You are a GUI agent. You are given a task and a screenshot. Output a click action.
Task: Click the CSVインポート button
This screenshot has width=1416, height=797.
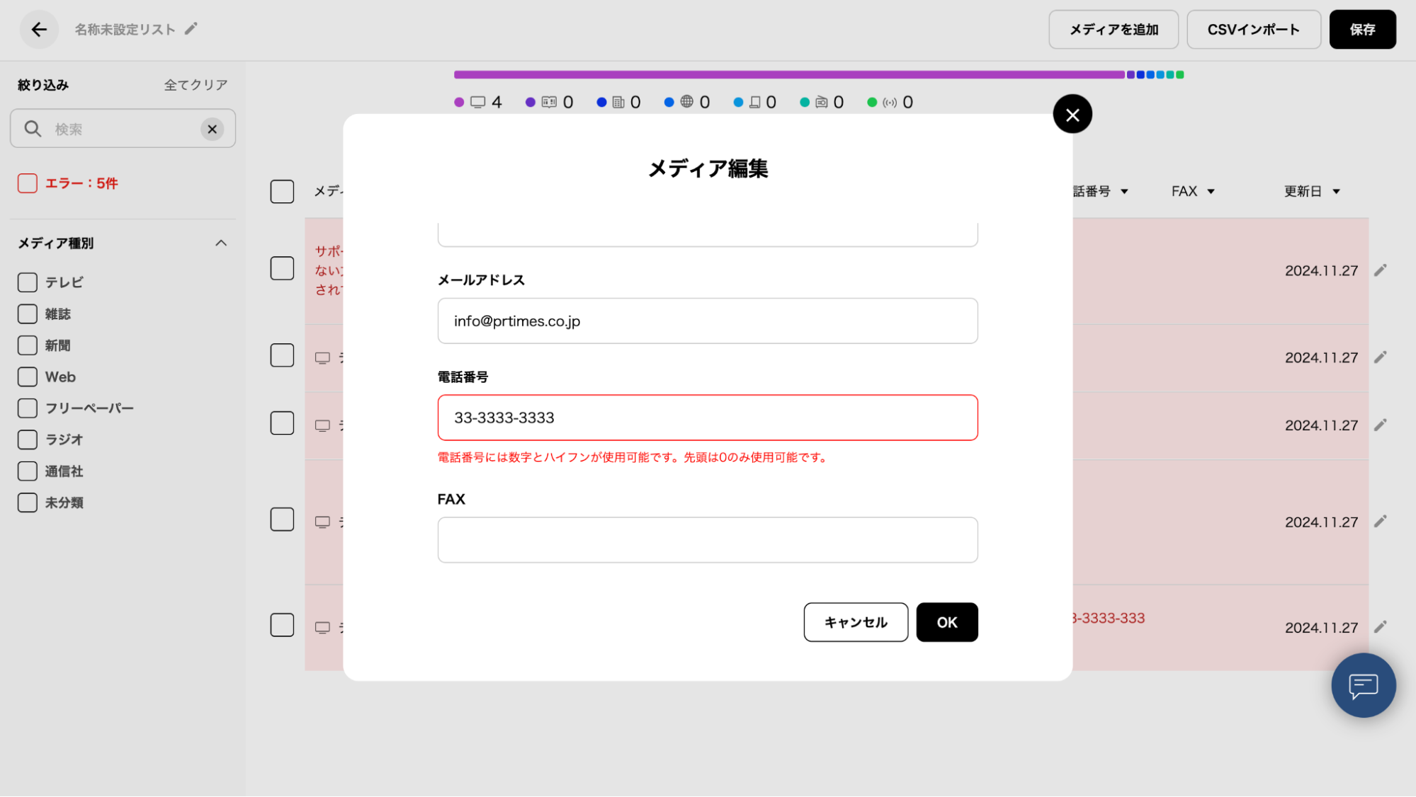(1253, 30)
